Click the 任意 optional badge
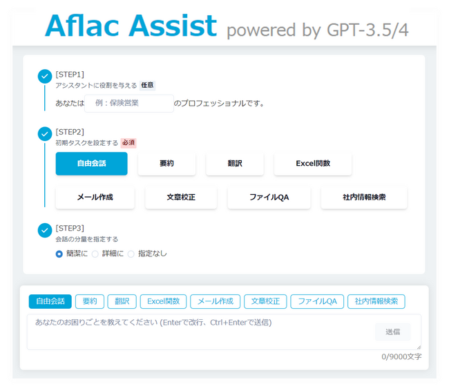The width and height of the screenshot is (449, 391). 147,85
